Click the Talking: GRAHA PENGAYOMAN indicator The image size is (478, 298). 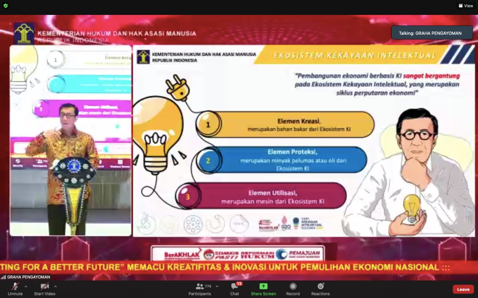pyautogui.click(x=432, y=33)
